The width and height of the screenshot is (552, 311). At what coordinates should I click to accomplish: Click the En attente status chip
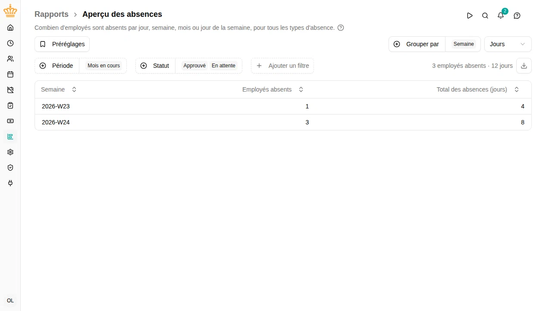tap(223, 66)
